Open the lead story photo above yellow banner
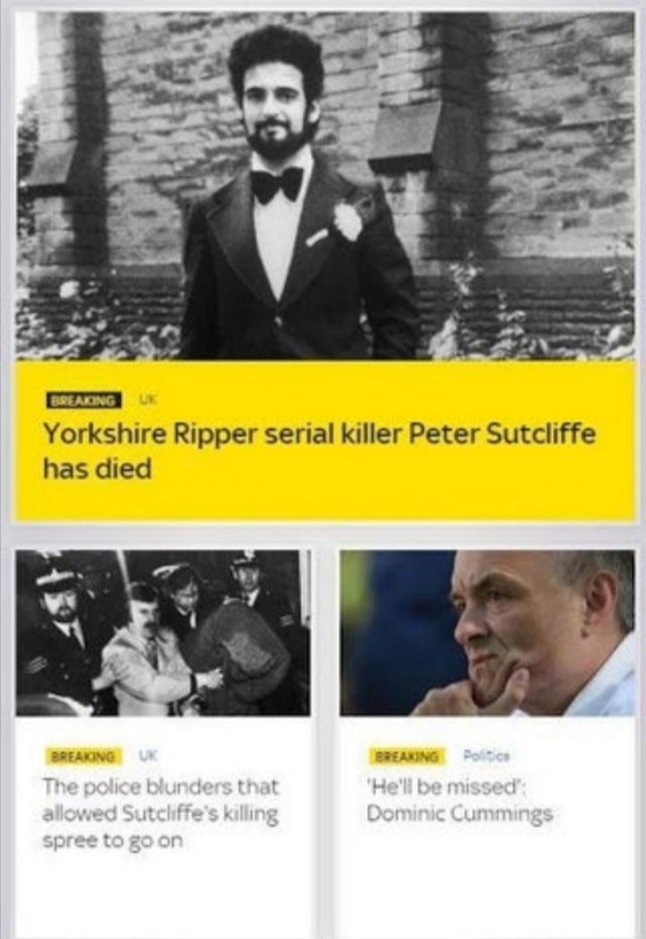This screenshot has height=939, width=646. [x=325, y=186]
